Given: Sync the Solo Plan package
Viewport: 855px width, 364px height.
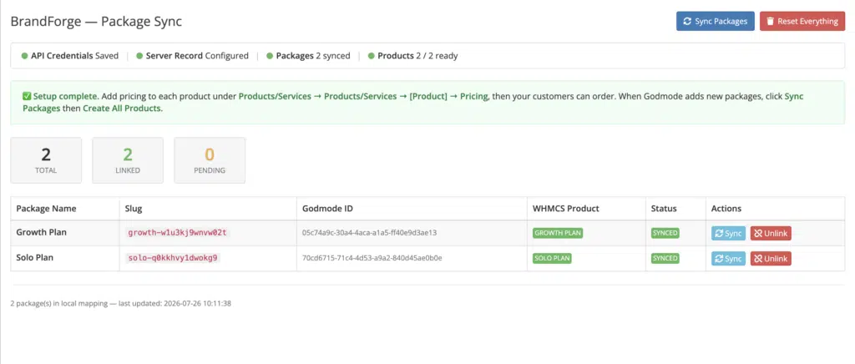Looking at the screenshot, I should pos(728,258).
